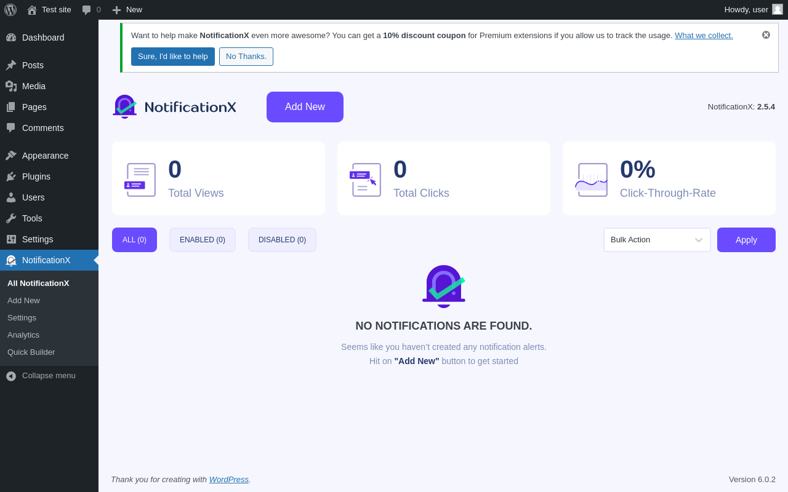788x492 pixels.
Task: Click the NotificationX: 2.5.4 version text
Action: pos(741,107)
